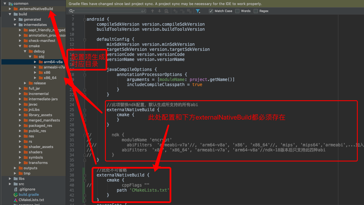Collapse the build folder arrow
Viewport: 364px width, 205px height.
pos(10,14)
